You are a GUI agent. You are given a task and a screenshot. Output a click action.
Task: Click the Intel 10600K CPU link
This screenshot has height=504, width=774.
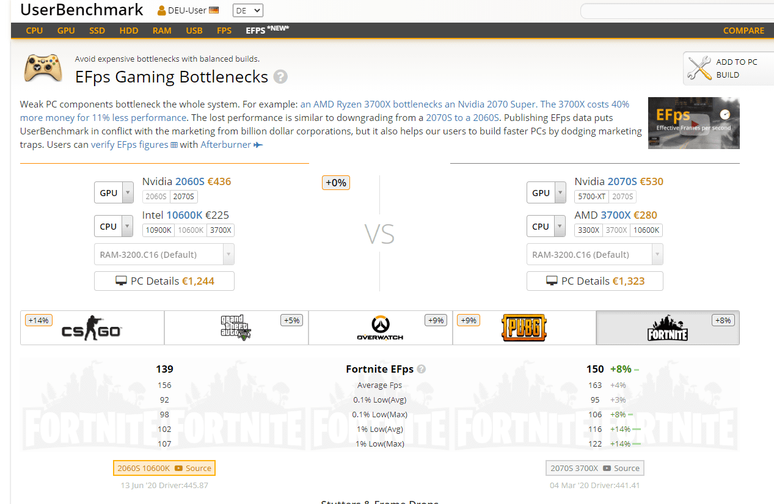click(186, 215)
